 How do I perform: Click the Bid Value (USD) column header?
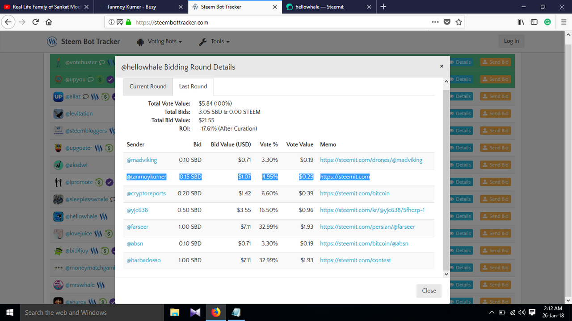pos(231,144)
